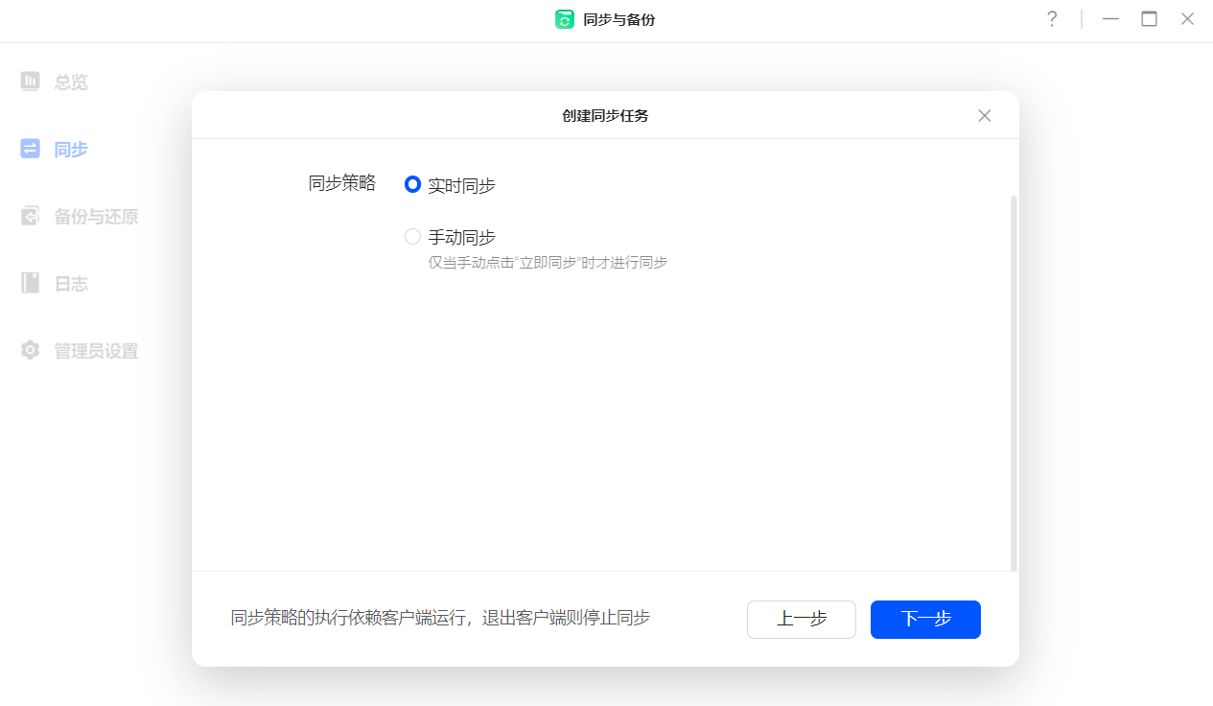
Task: Open the 总览 sidebar item
Action: pos(71,82)
